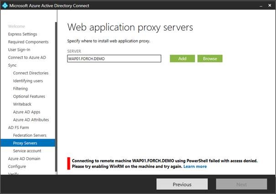Follow the Learn more link

195,166
